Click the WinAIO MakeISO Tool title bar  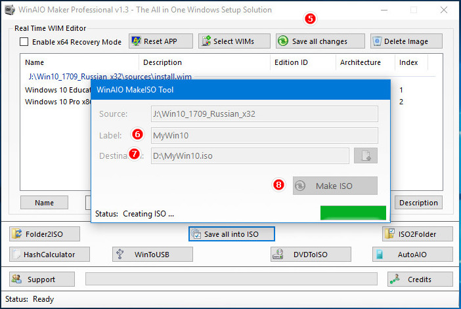click(240, 90)
